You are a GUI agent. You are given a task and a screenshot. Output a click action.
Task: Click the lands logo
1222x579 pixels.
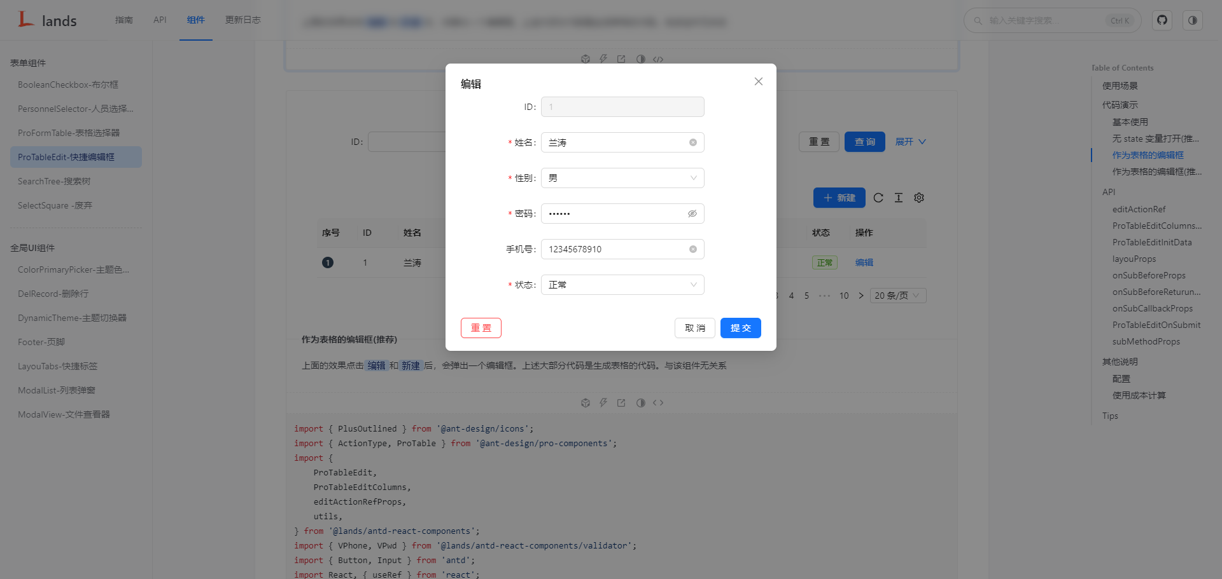coord(48,20)
